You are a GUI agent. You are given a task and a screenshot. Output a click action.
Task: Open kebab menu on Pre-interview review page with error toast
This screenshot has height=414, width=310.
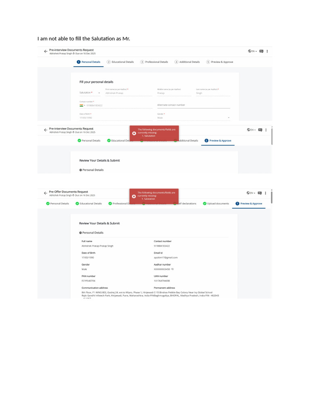[266, 130]
